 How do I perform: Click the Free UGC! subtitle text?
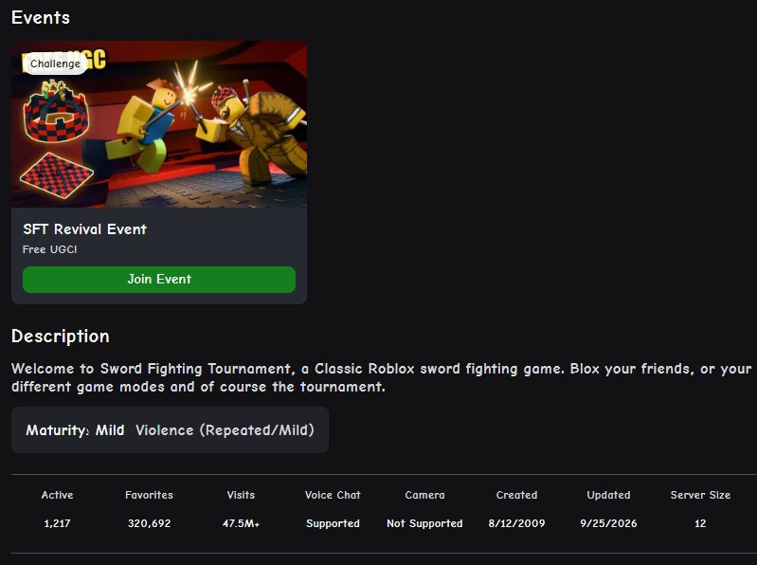coord(49,249)
